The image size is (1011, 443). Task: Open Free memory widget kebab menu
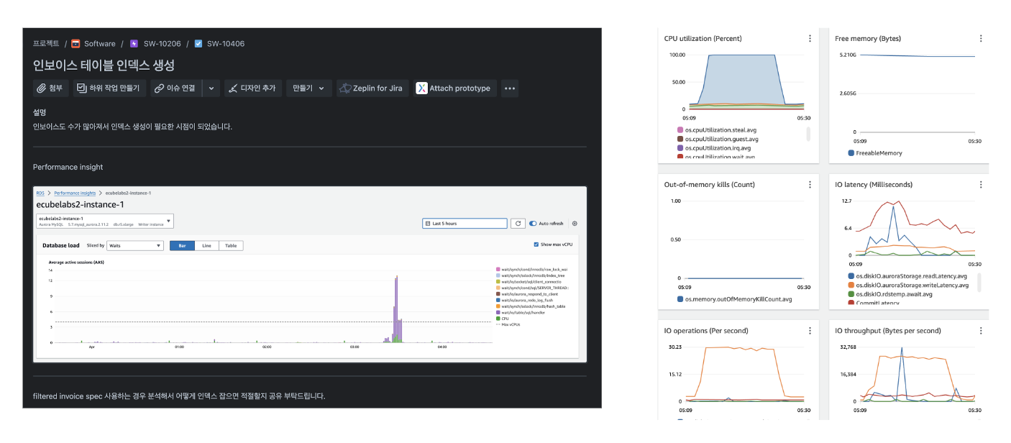981,39
